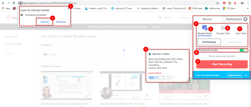Open the Letec IT Solutions AG bookmark
The height and width of the screenshot is (107, 251).
174,8
